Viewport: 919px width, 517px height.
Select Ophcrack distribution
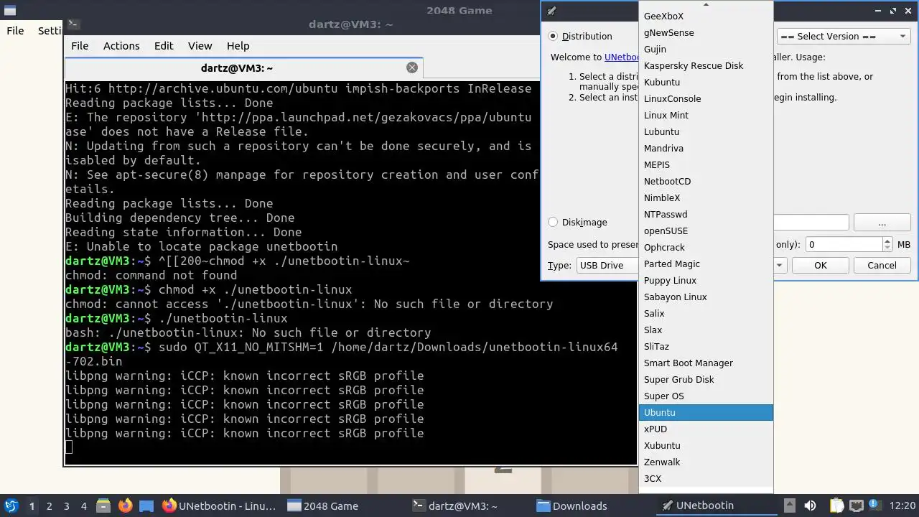click(x=706, y=247)
